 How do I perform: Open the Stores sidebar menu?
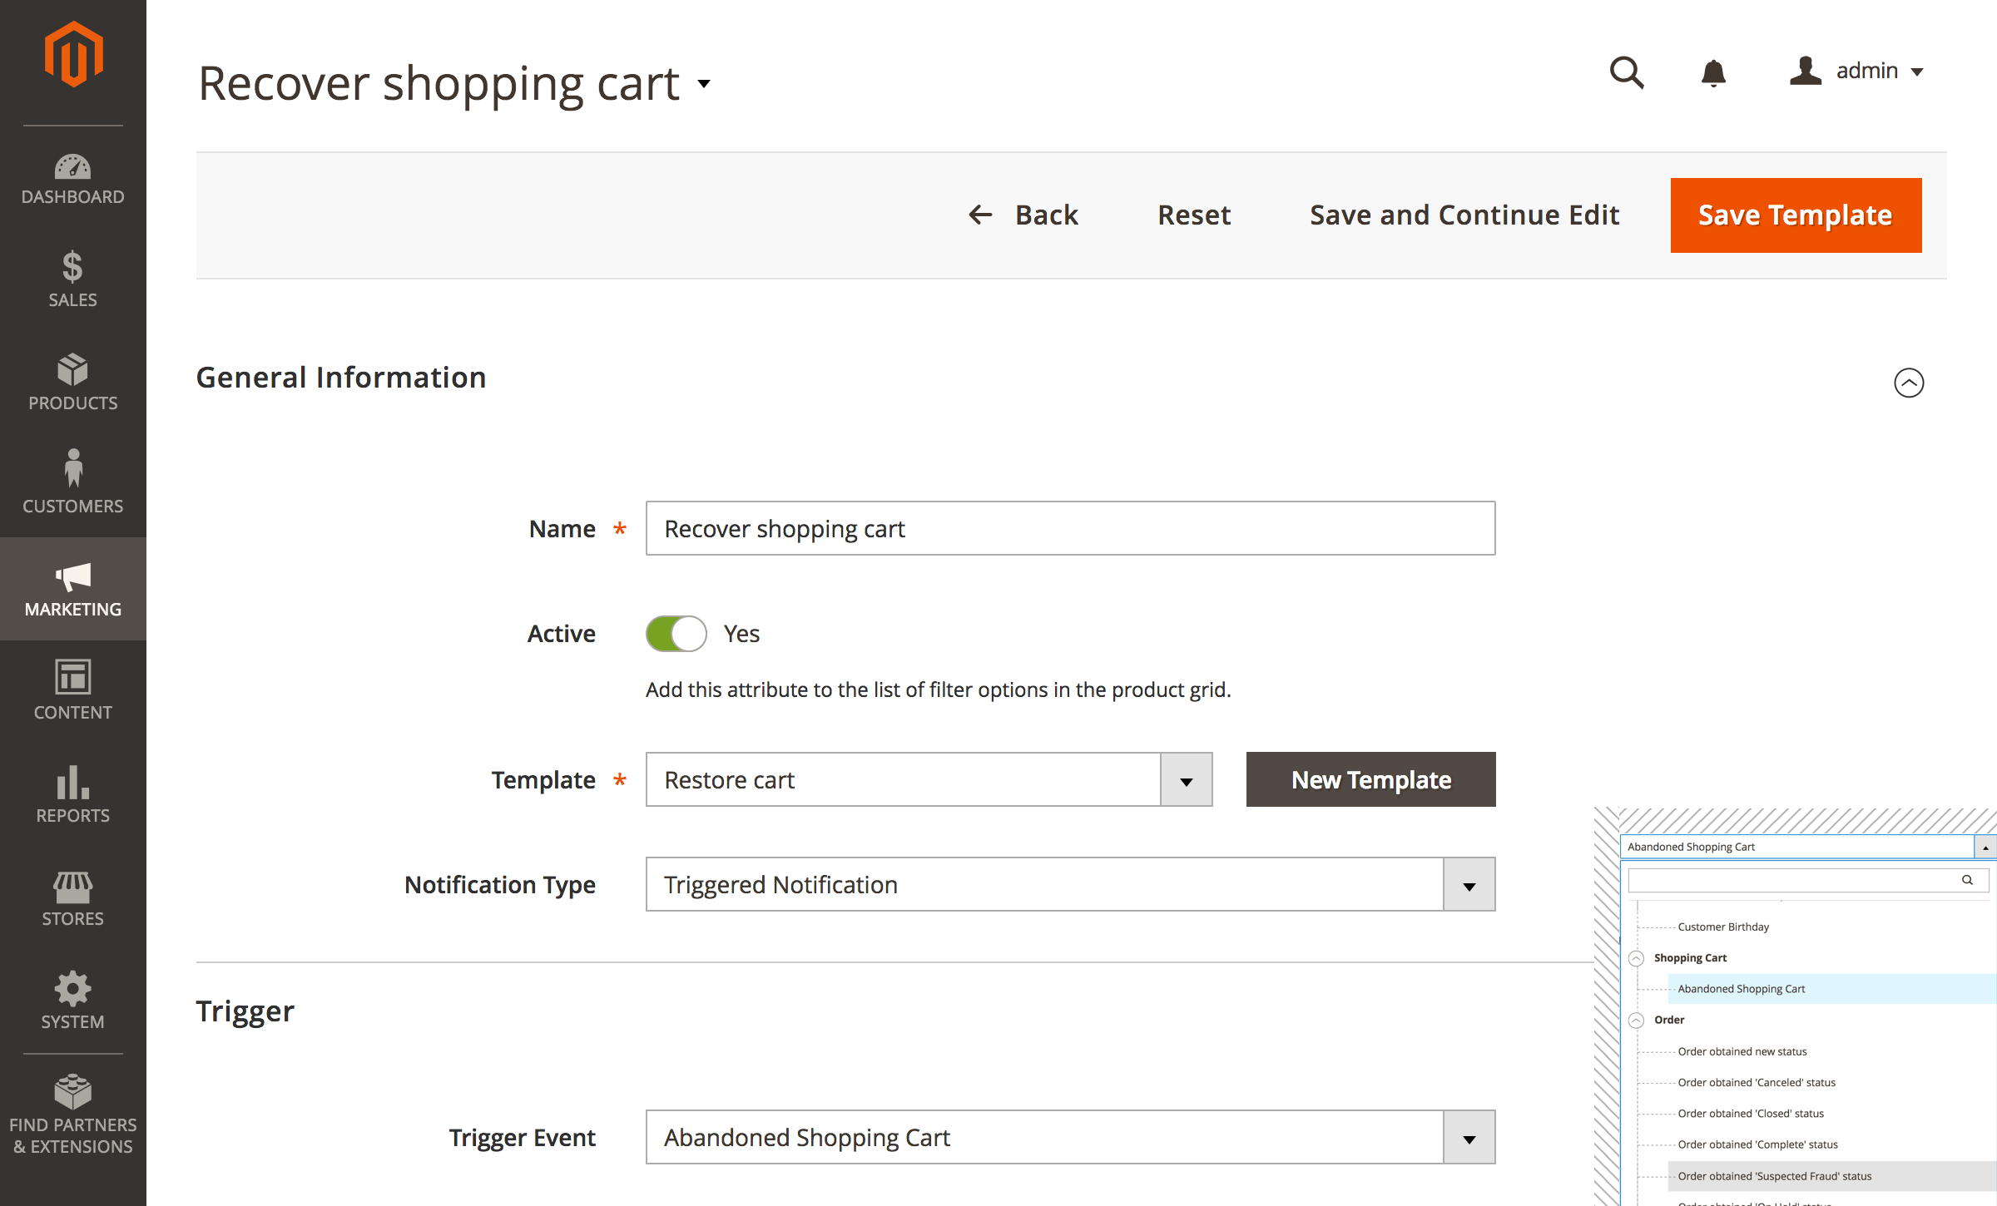coord(73,898)
